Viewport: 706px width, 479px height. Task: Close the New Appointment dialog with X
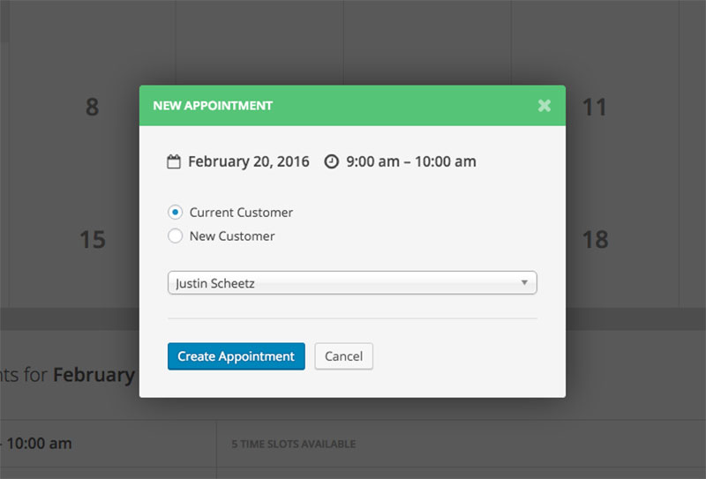click(545, 106)
